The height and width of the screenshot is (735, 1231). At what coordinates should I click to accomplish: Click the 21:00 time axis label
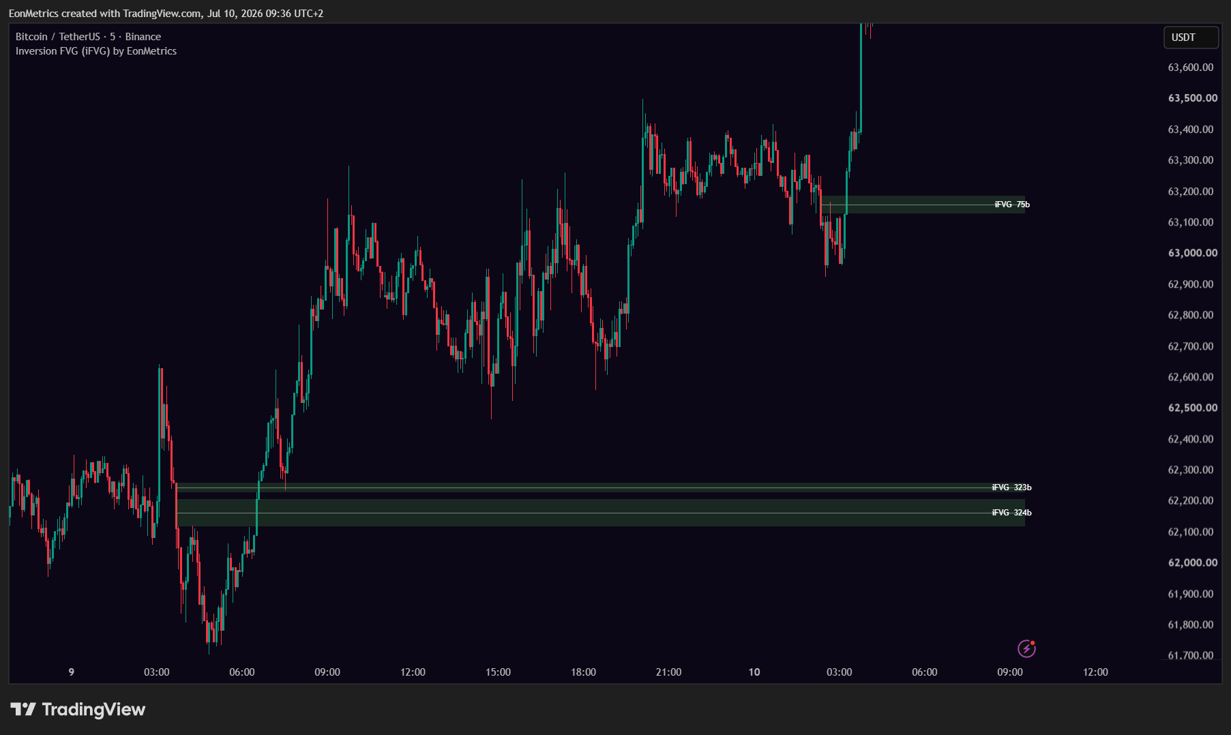pyautogui.click(x=668, y=672)
